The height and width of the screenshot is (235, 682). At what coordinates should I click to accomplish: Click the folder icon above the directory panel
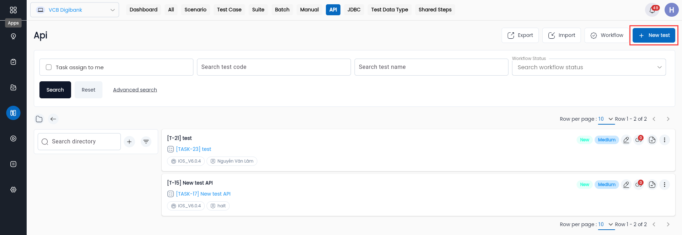click(39, 119)
